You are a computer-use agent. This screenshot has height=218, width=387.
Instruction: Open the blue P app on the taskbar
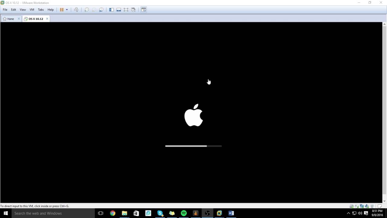point(148,213)
